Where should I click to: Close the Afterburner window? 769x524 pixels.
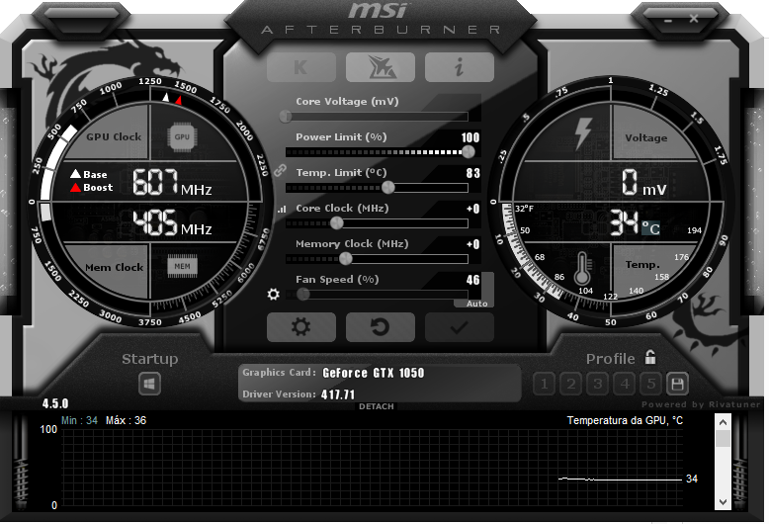pyautogui.click(x=694, y=19)
